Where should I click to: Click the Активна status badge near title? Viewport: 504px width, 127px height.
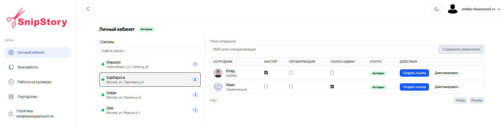coord(146,29)
